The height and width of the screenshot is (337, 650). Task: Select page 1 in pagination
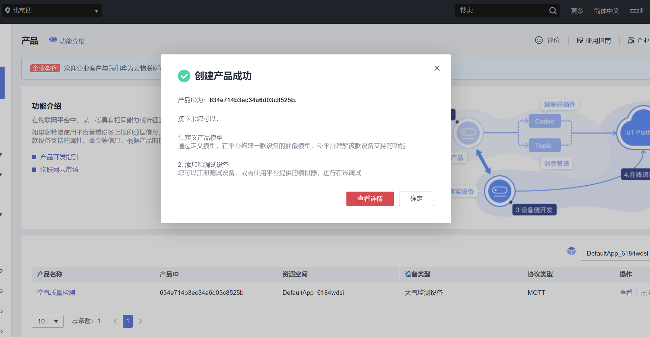click(128, 321)
